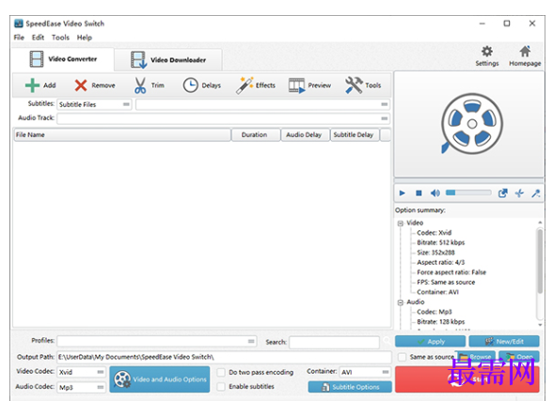The width and height of the screenshot is (553, 401).
Task: Open the Profiles dropdown
Action: 157,341
